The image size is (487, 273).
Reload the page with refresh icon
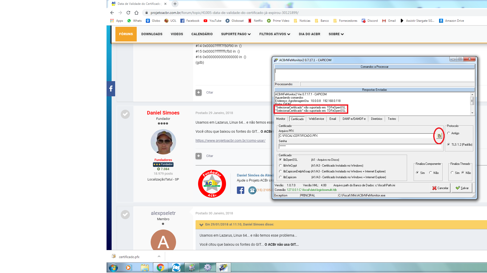128,13
